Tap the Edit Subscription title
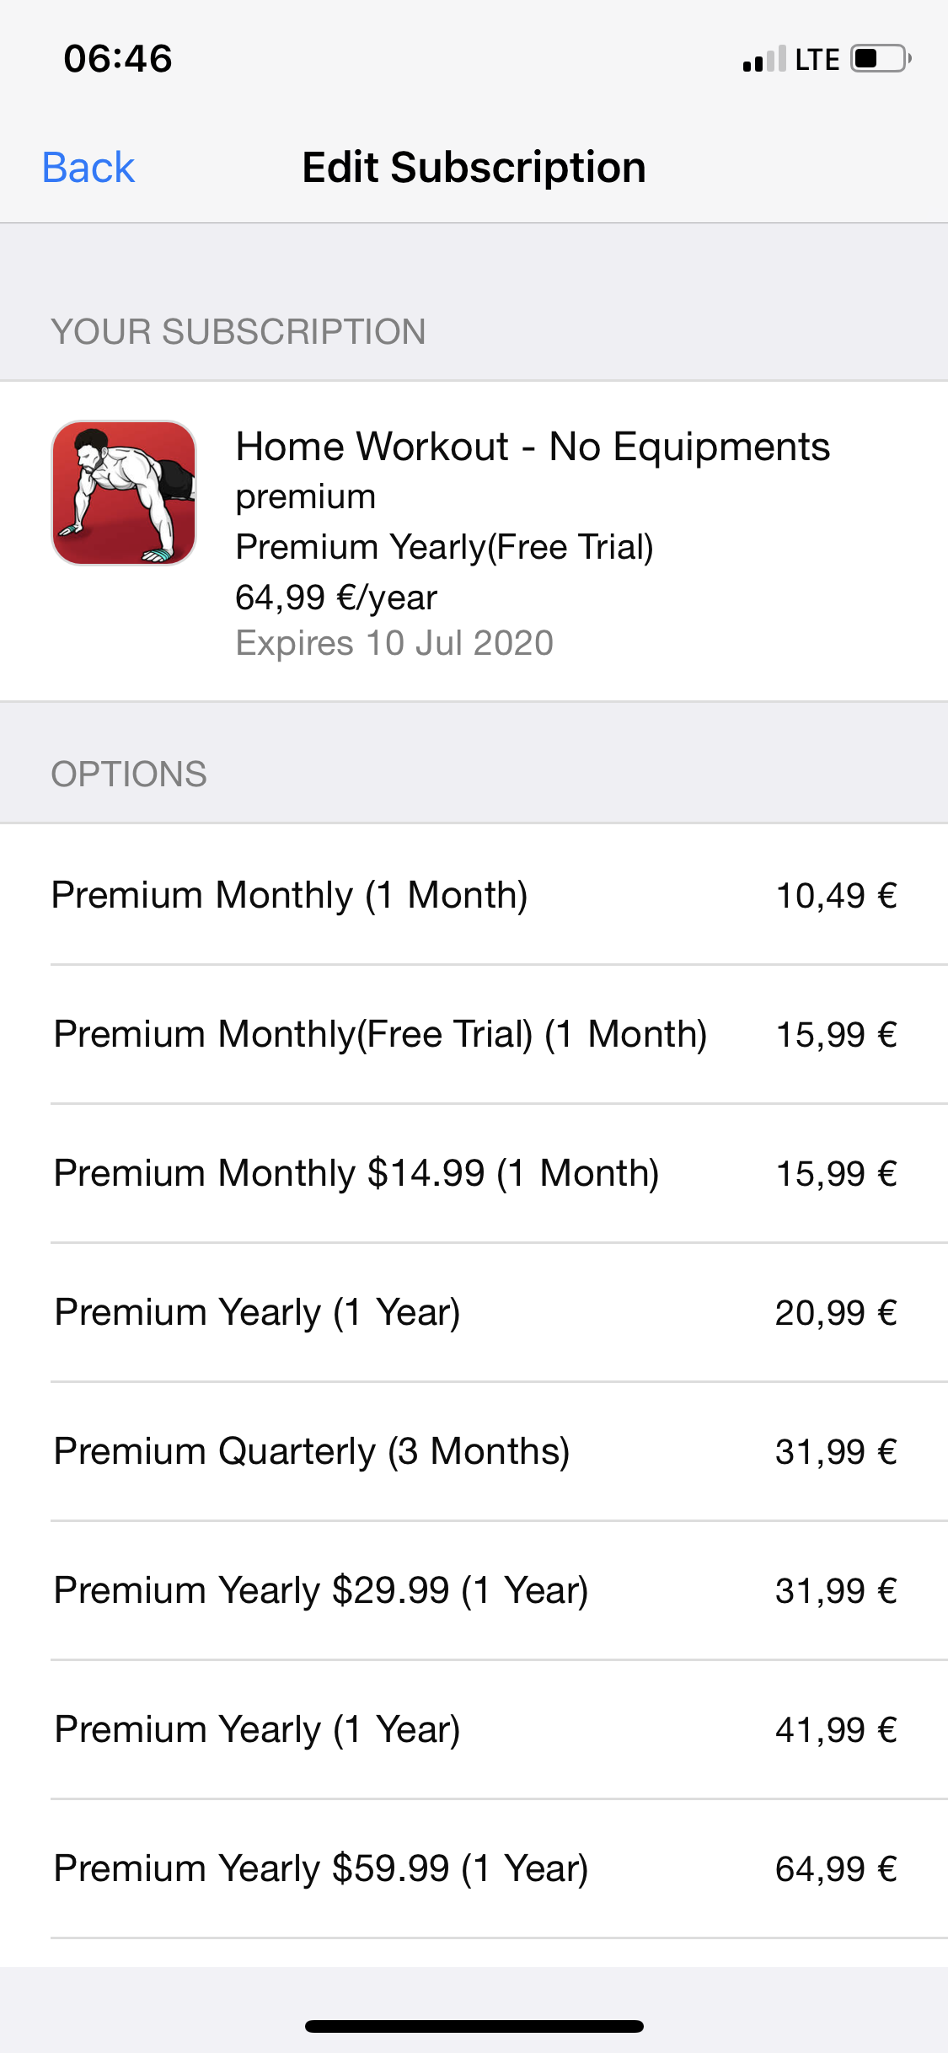Image resolution: width=948 pixels, height=2053 pixels. (x=474, y=168)
